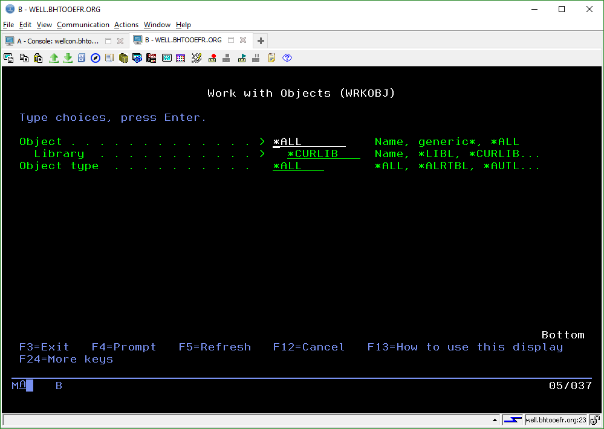Click the Copy toolbar icon
The width and height of the screenshot is (604, 429).
pyautogui.click(x=24, y=58)
